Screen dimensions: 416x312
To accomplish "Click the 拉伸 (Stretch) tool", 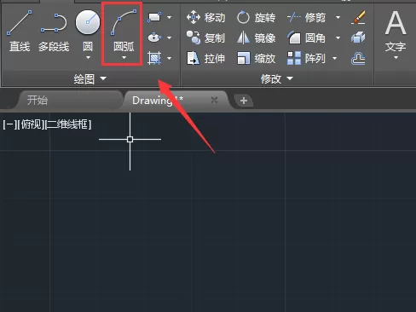I will tap(205, 58).
